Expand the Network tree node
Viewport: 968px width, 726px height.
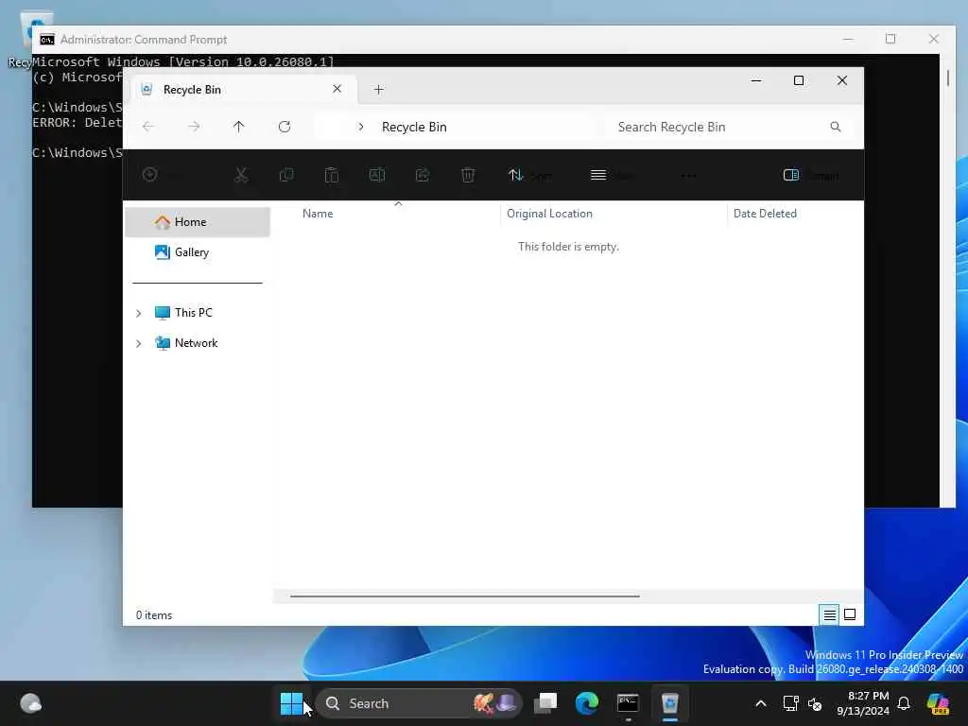tap(139, 343)
